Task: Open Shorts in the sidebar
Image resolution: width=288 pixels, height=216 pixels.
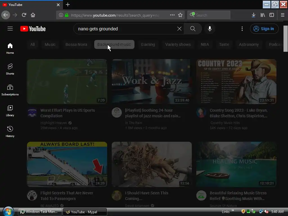Action: 10,69
